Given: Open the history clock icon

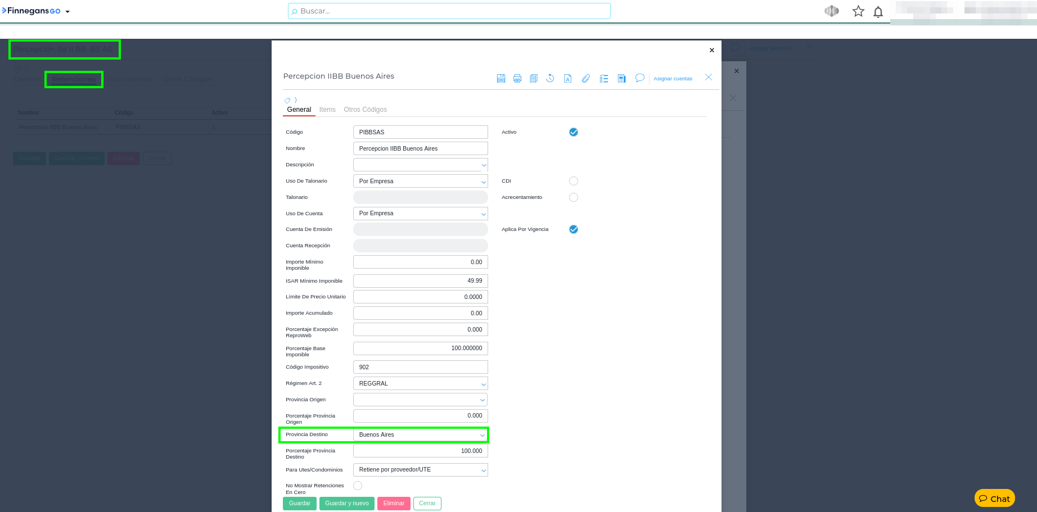Looking at the screenshot, I should click(550, 79).
